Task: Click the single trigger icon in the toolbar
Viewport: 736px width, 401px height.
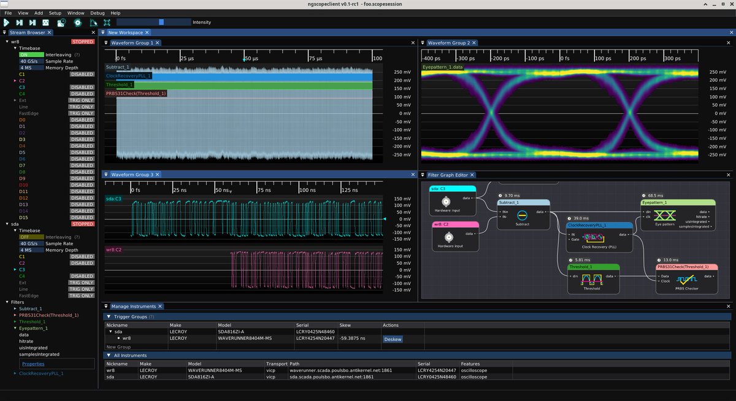Action: (x=20, y=22)
